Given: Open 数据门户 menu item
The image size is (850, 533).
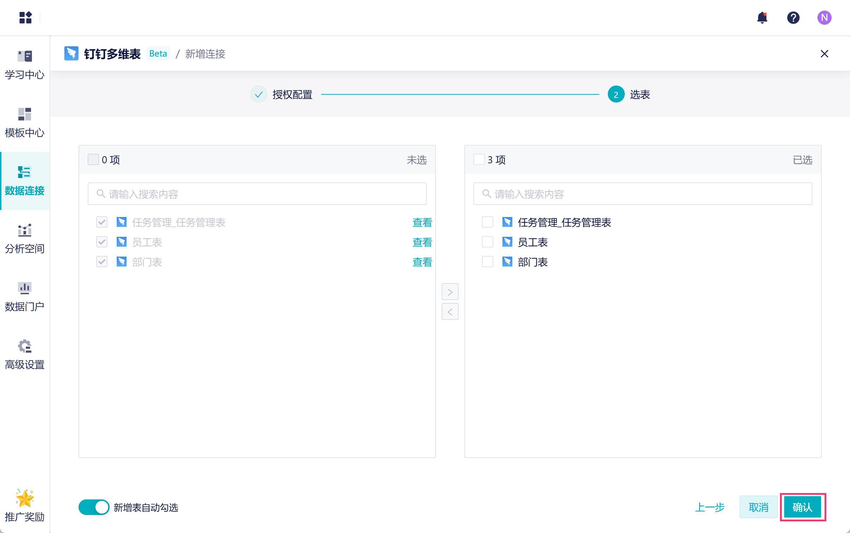Looking at the screenshot, I should coord(25,297).
